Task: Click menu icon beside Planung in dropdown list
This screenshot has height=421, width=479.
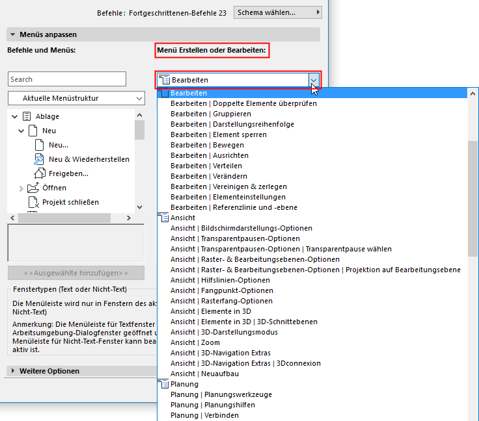Action: pyautogui.click(x=163, y=384)
